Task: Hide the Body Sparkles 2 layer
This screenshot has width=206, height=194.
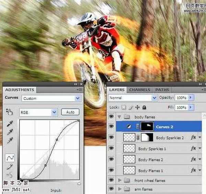Action: tap(111, 137)
